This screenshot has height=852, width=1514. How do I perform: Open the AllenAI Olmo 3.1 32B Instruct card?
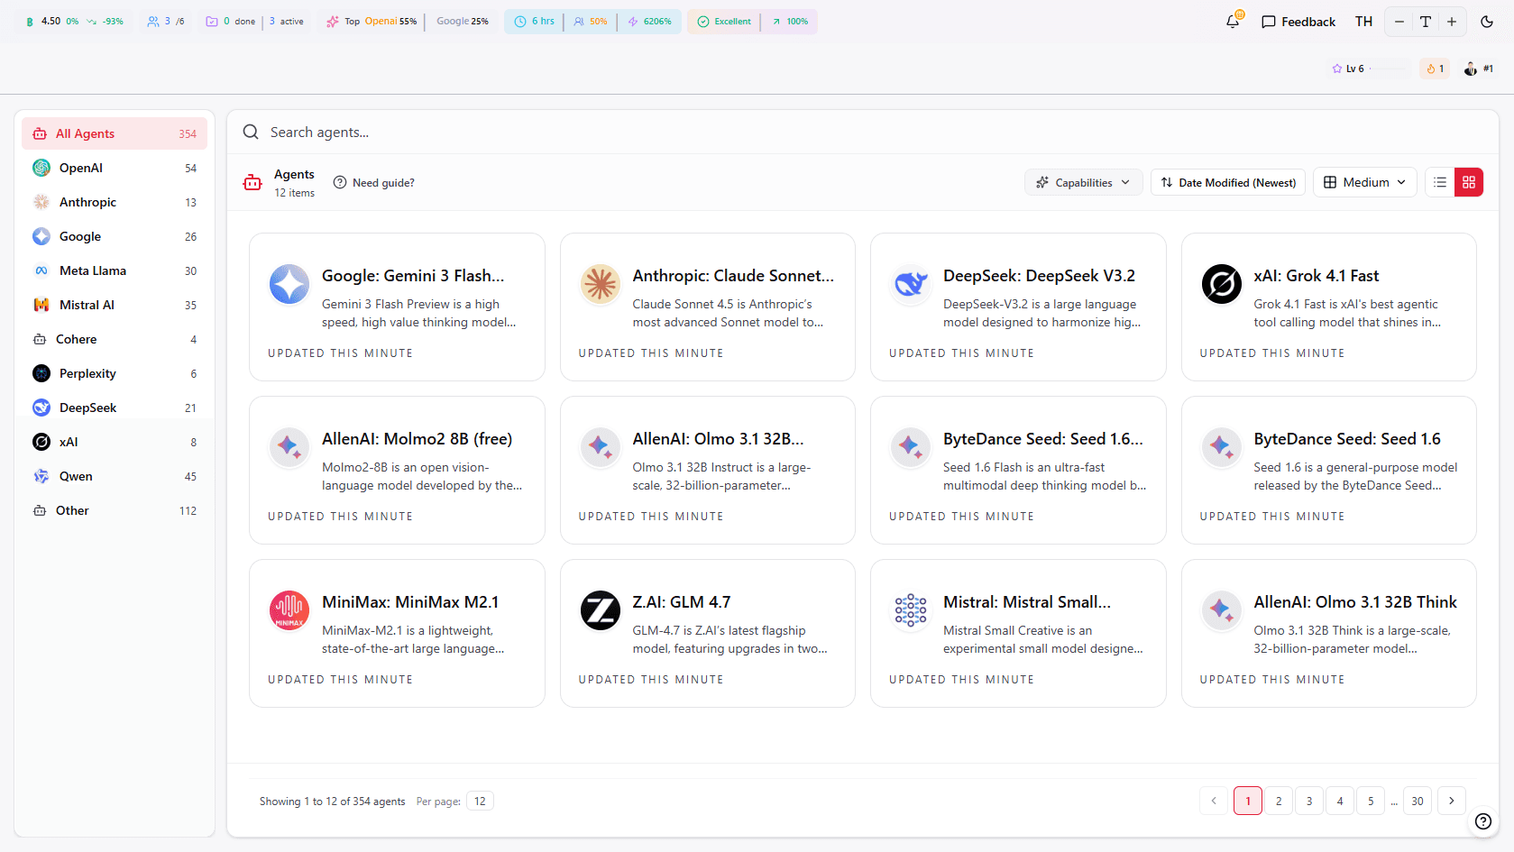point(708,470)
